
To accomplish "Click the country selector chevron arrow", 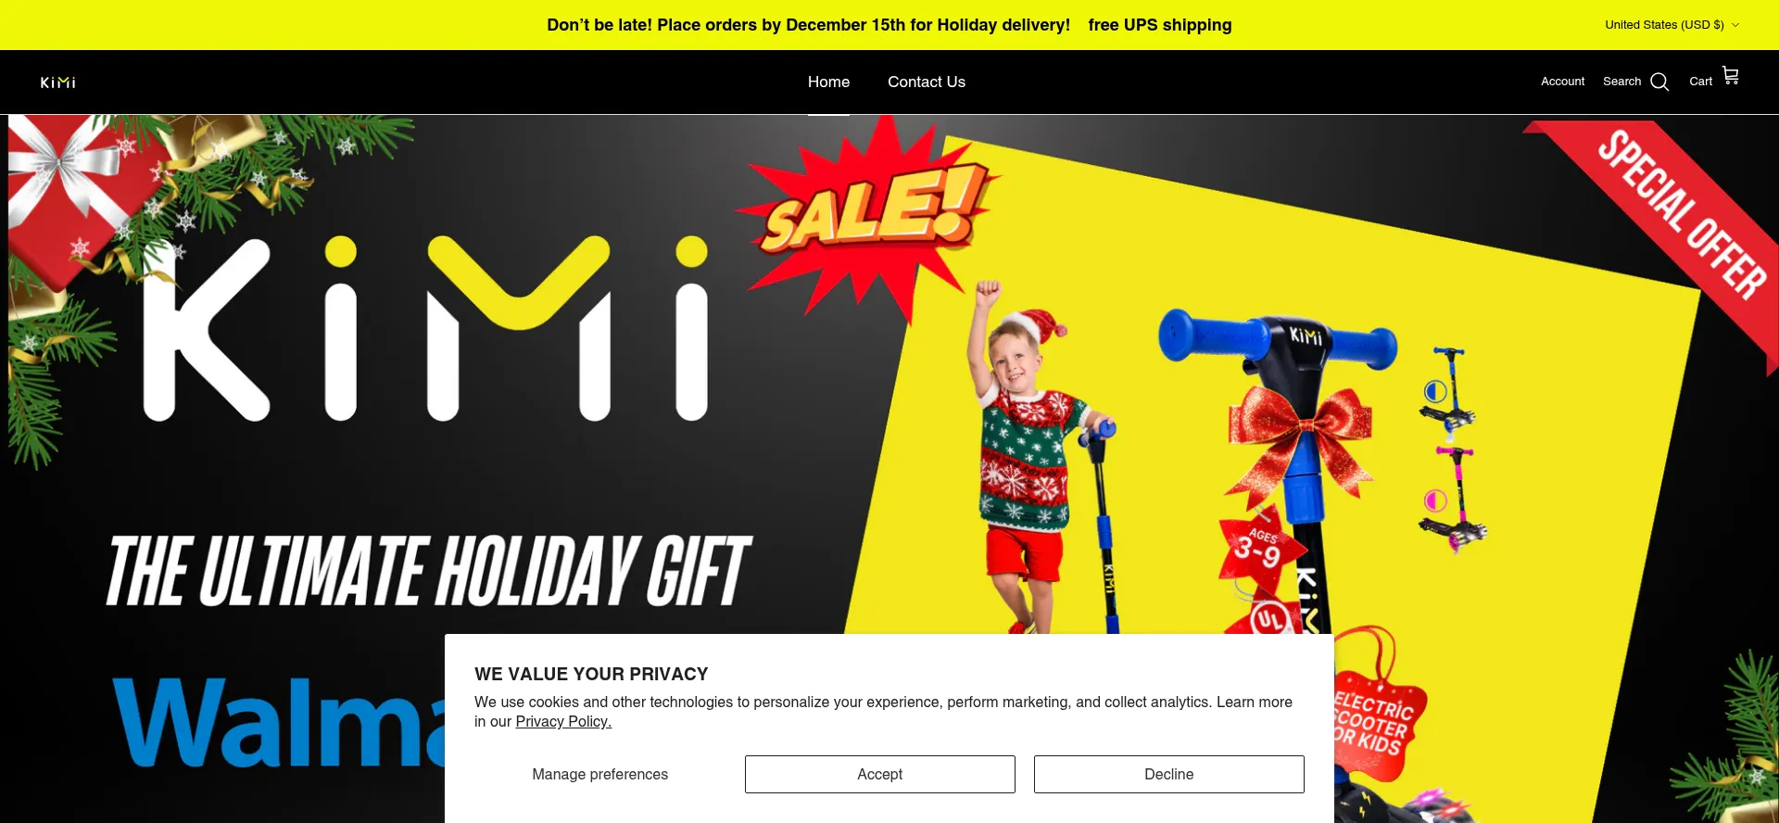I will pyautogui.click(x=1735, y=25).
